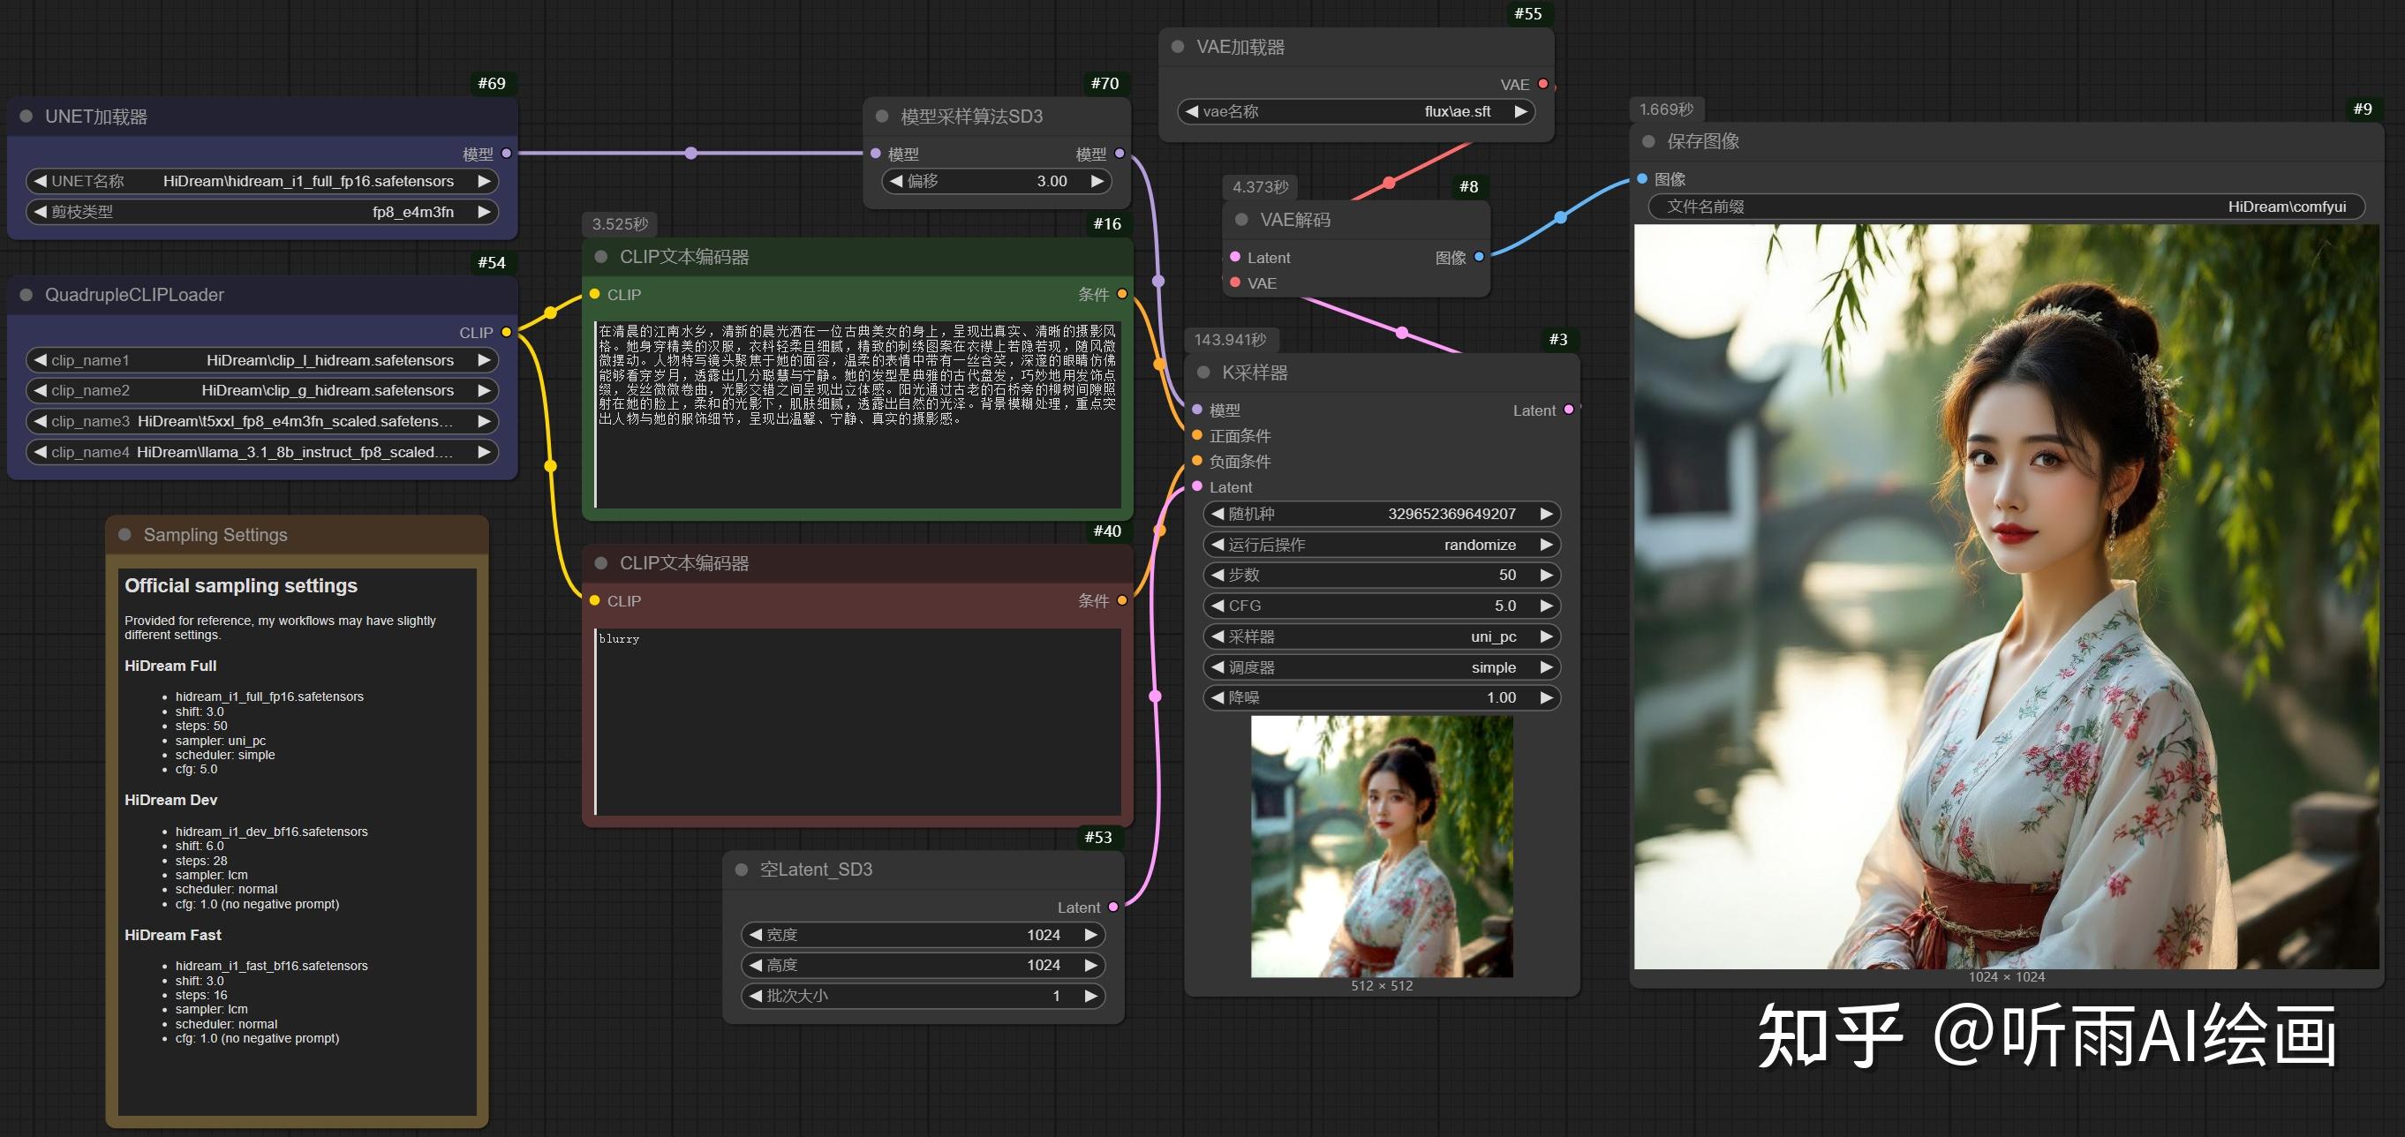Collapse the UNET加载器 node via its dot
Screen dimensions: 2405x1137
tap(26, 117)
